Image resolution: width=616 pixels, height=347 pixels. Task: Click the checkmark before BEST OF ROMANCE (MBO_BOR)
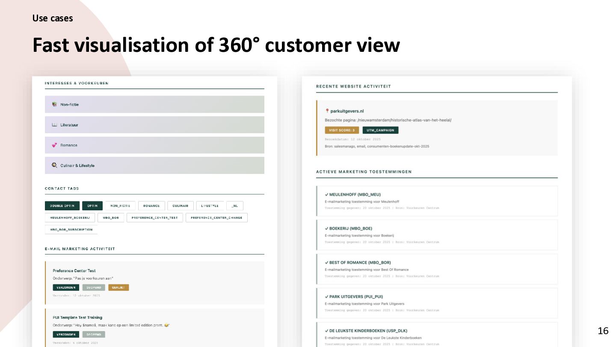pos(326,263)
